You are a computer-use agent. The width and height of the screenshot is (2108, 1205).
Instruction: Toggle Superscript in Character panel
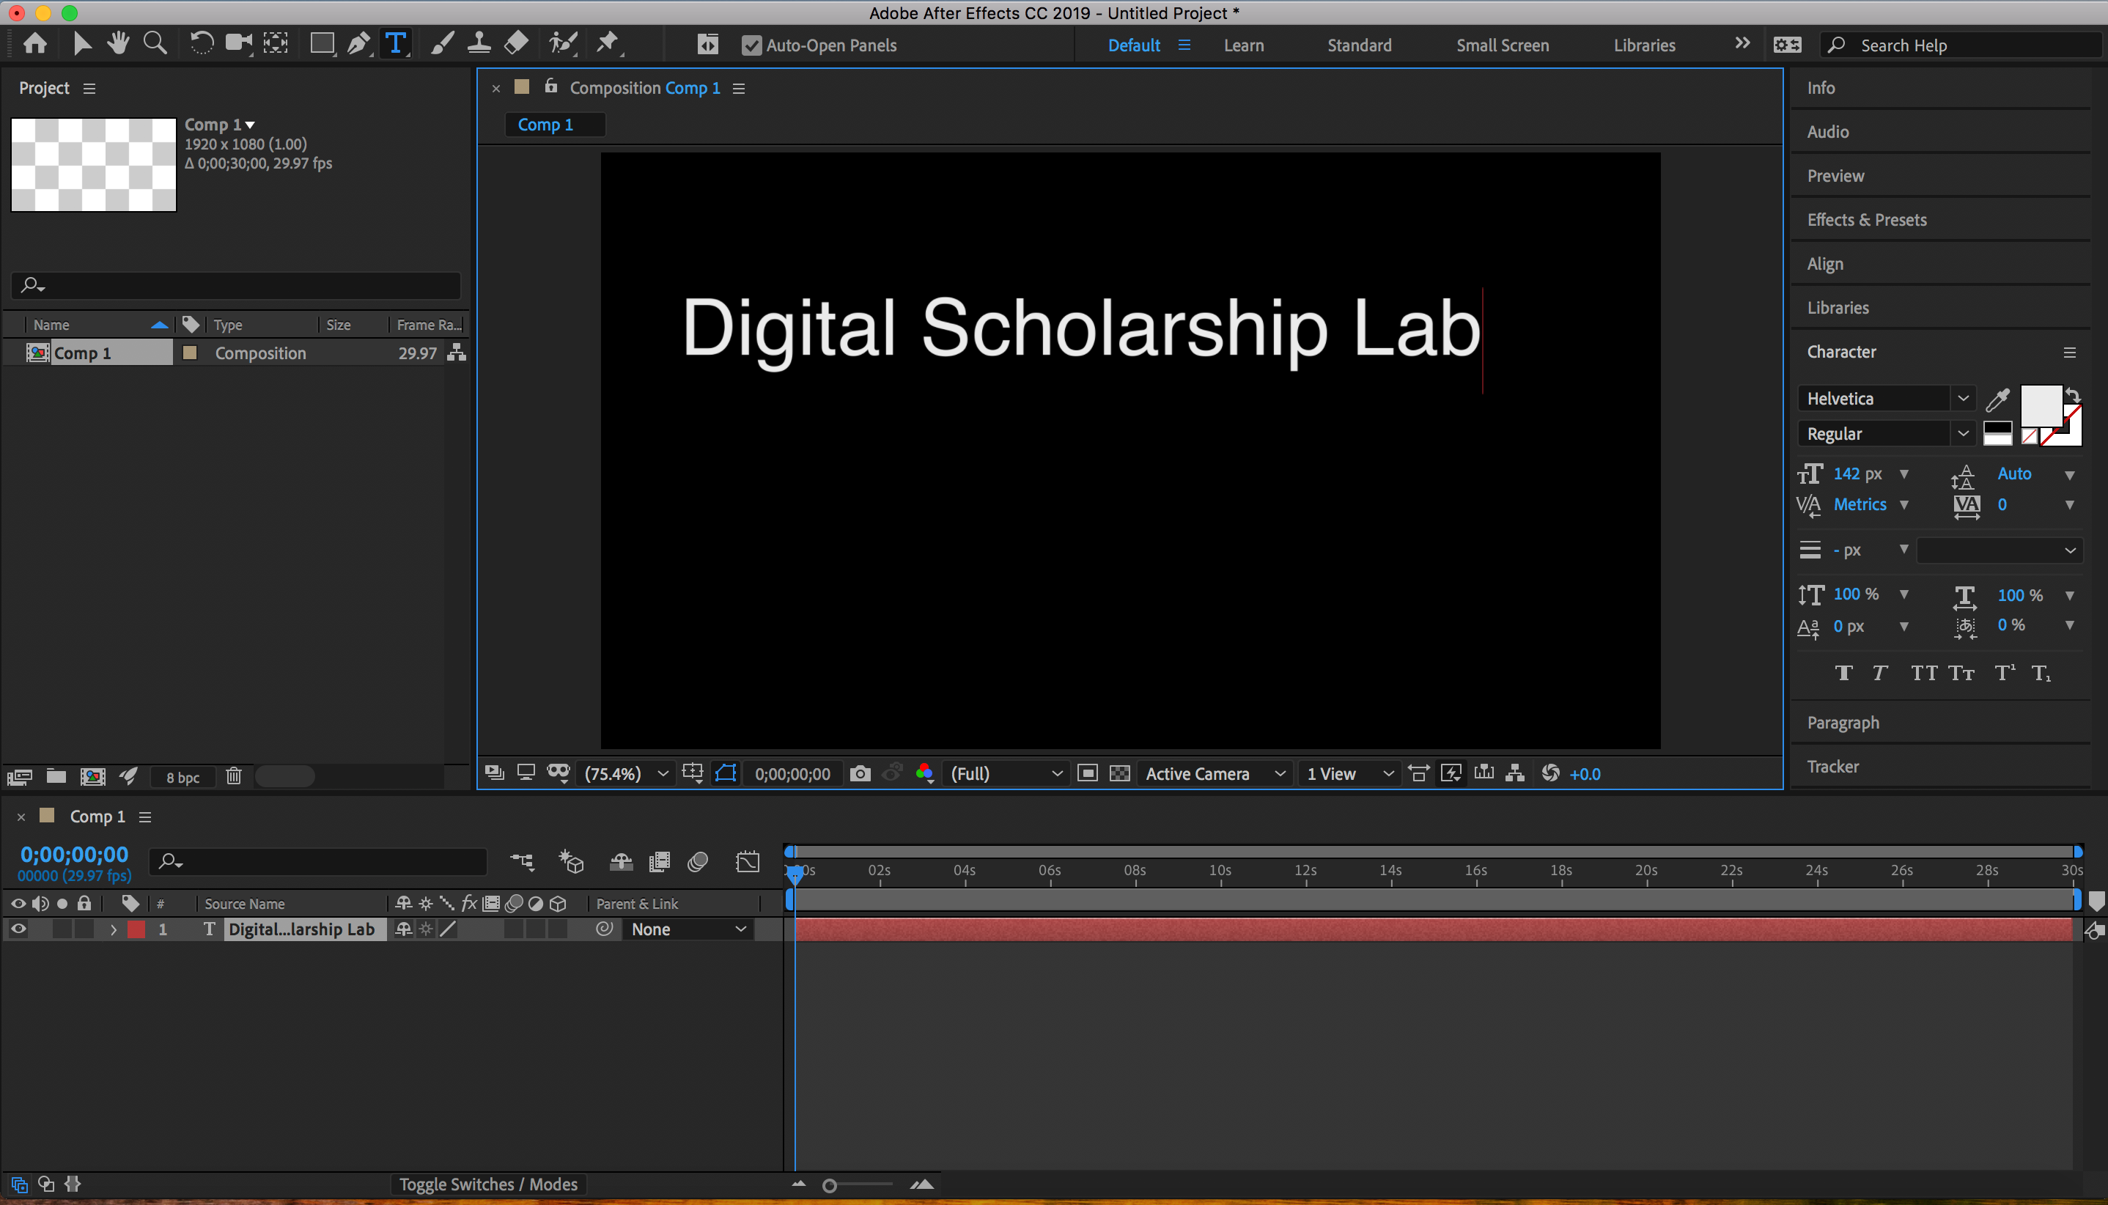point(2004,673)
